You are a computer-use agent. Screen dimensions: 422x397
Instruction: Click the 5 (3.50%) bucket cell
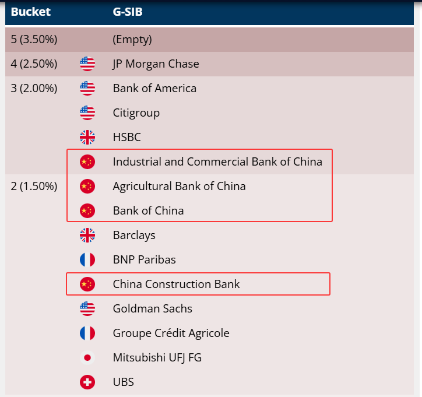point(34,40)
